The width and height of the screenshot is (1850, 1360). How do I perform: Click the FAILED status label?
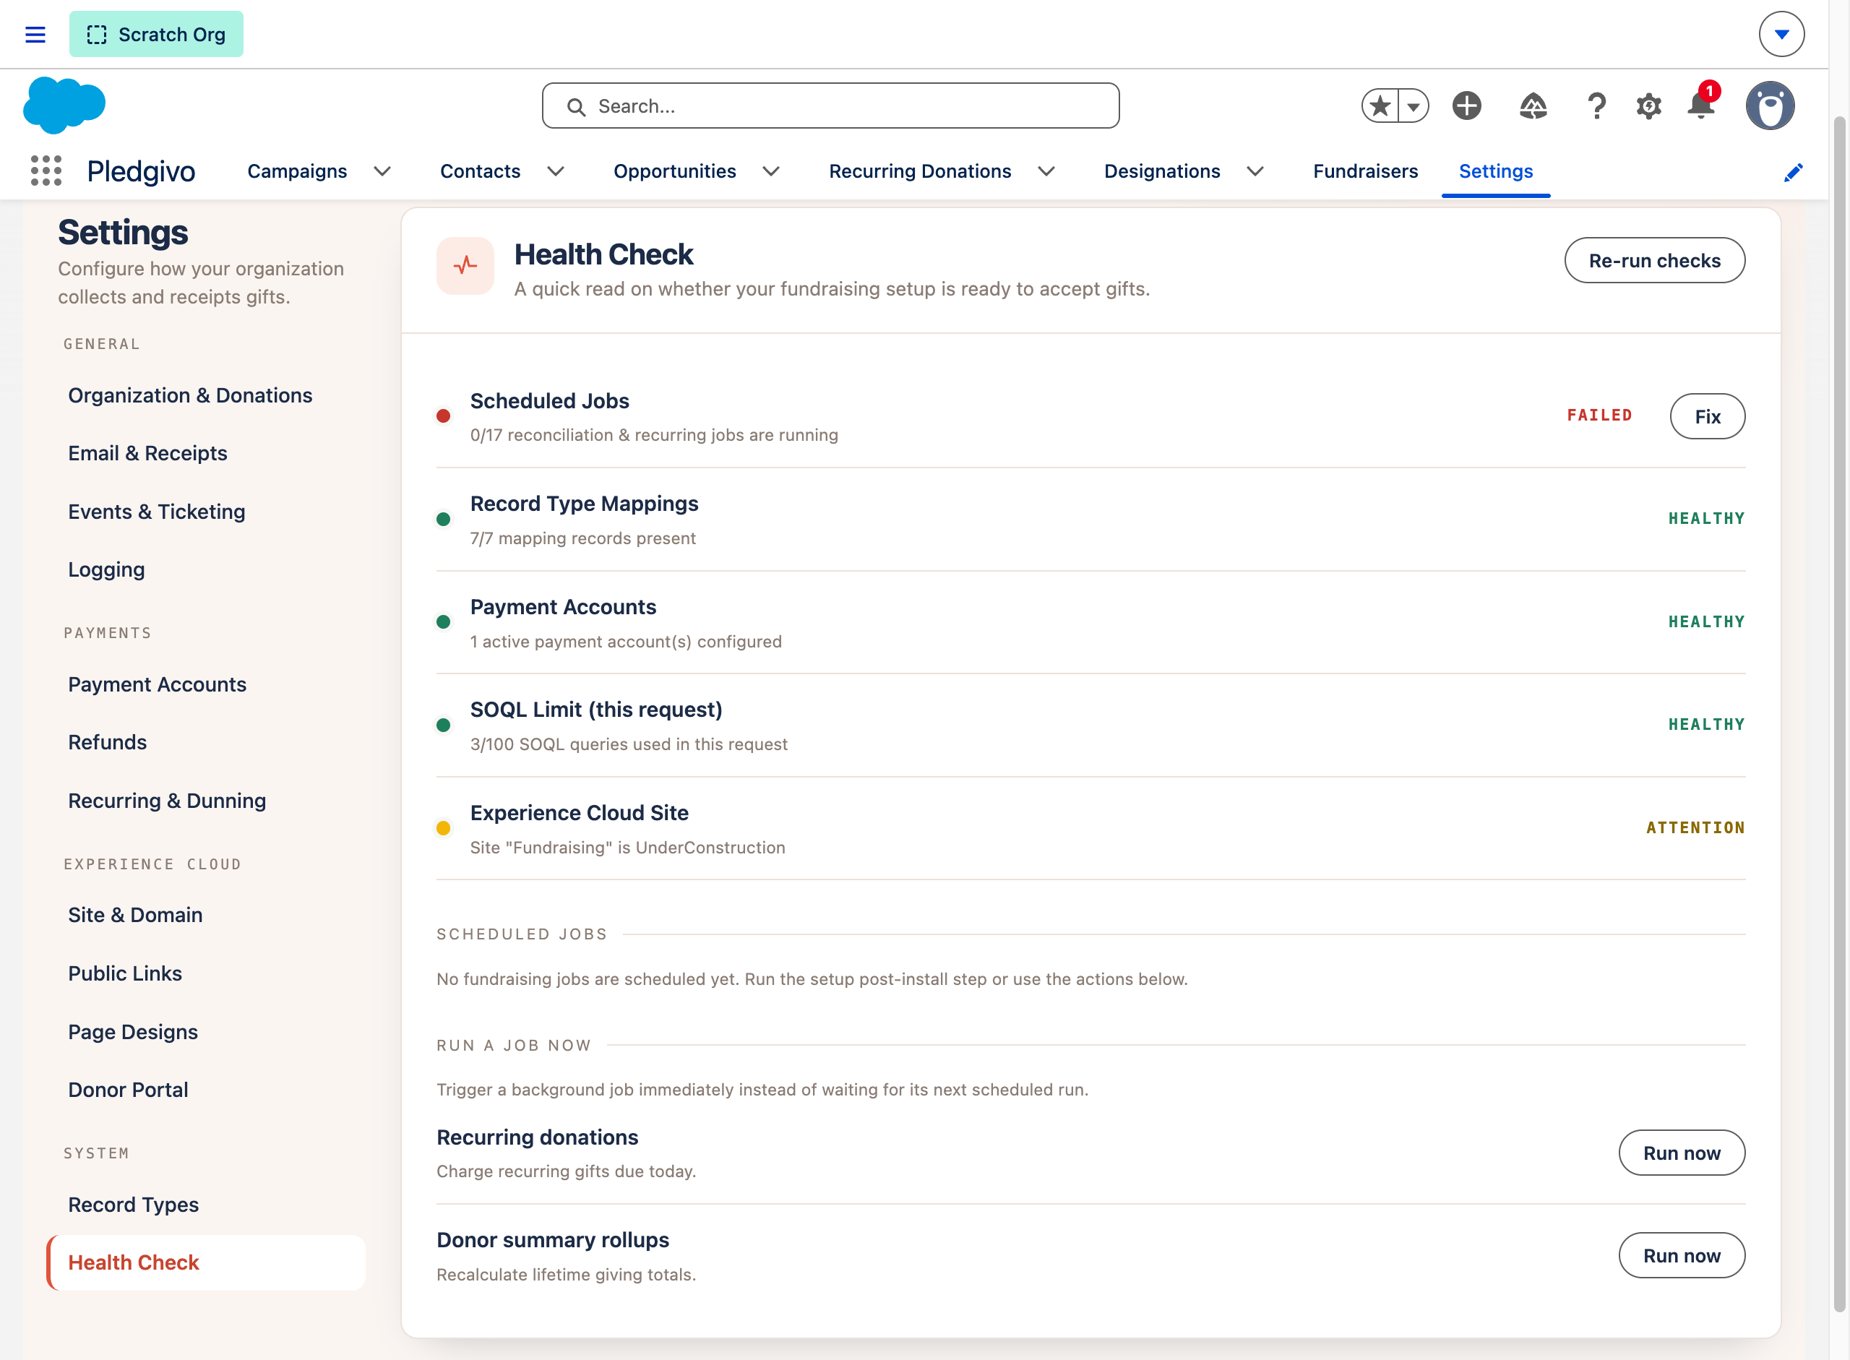pos(1599,415)
